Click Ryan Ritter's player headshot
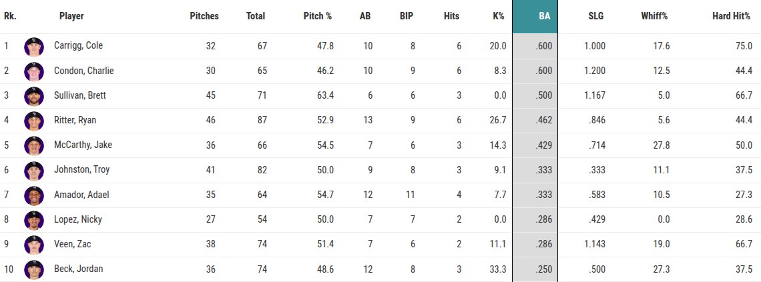Viewport: 761px width, 282px height. pyautogui.click(x=33, y=121)
